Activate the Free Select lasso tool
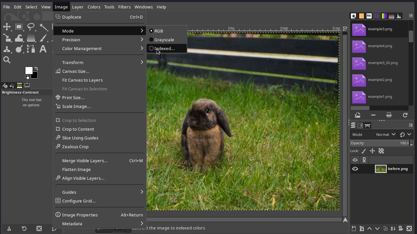This screenshot has width=417, height=234. 31,27
